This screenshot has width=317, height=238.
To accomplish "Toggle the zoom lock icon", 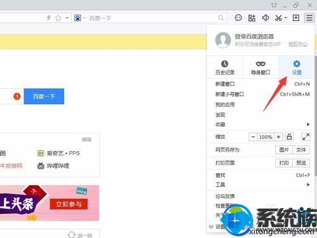I will [289, 137].
